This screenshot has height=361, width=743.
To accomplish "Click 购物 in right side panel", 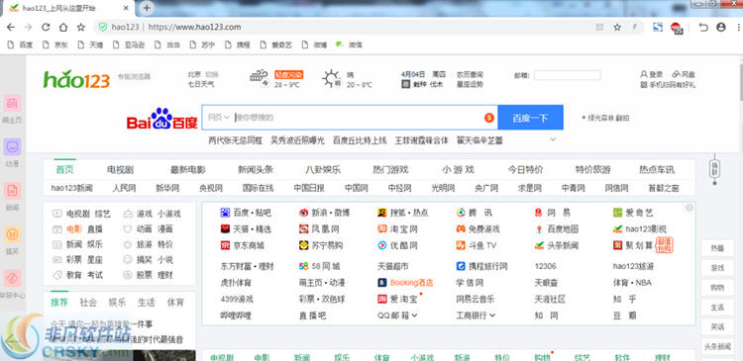I will [717, 287].
